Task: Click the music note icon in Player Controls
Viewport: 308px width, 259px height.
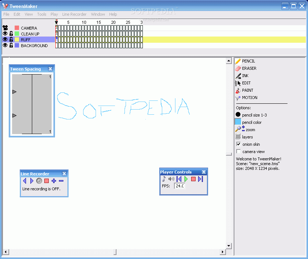Action: (x=164, y=179)
